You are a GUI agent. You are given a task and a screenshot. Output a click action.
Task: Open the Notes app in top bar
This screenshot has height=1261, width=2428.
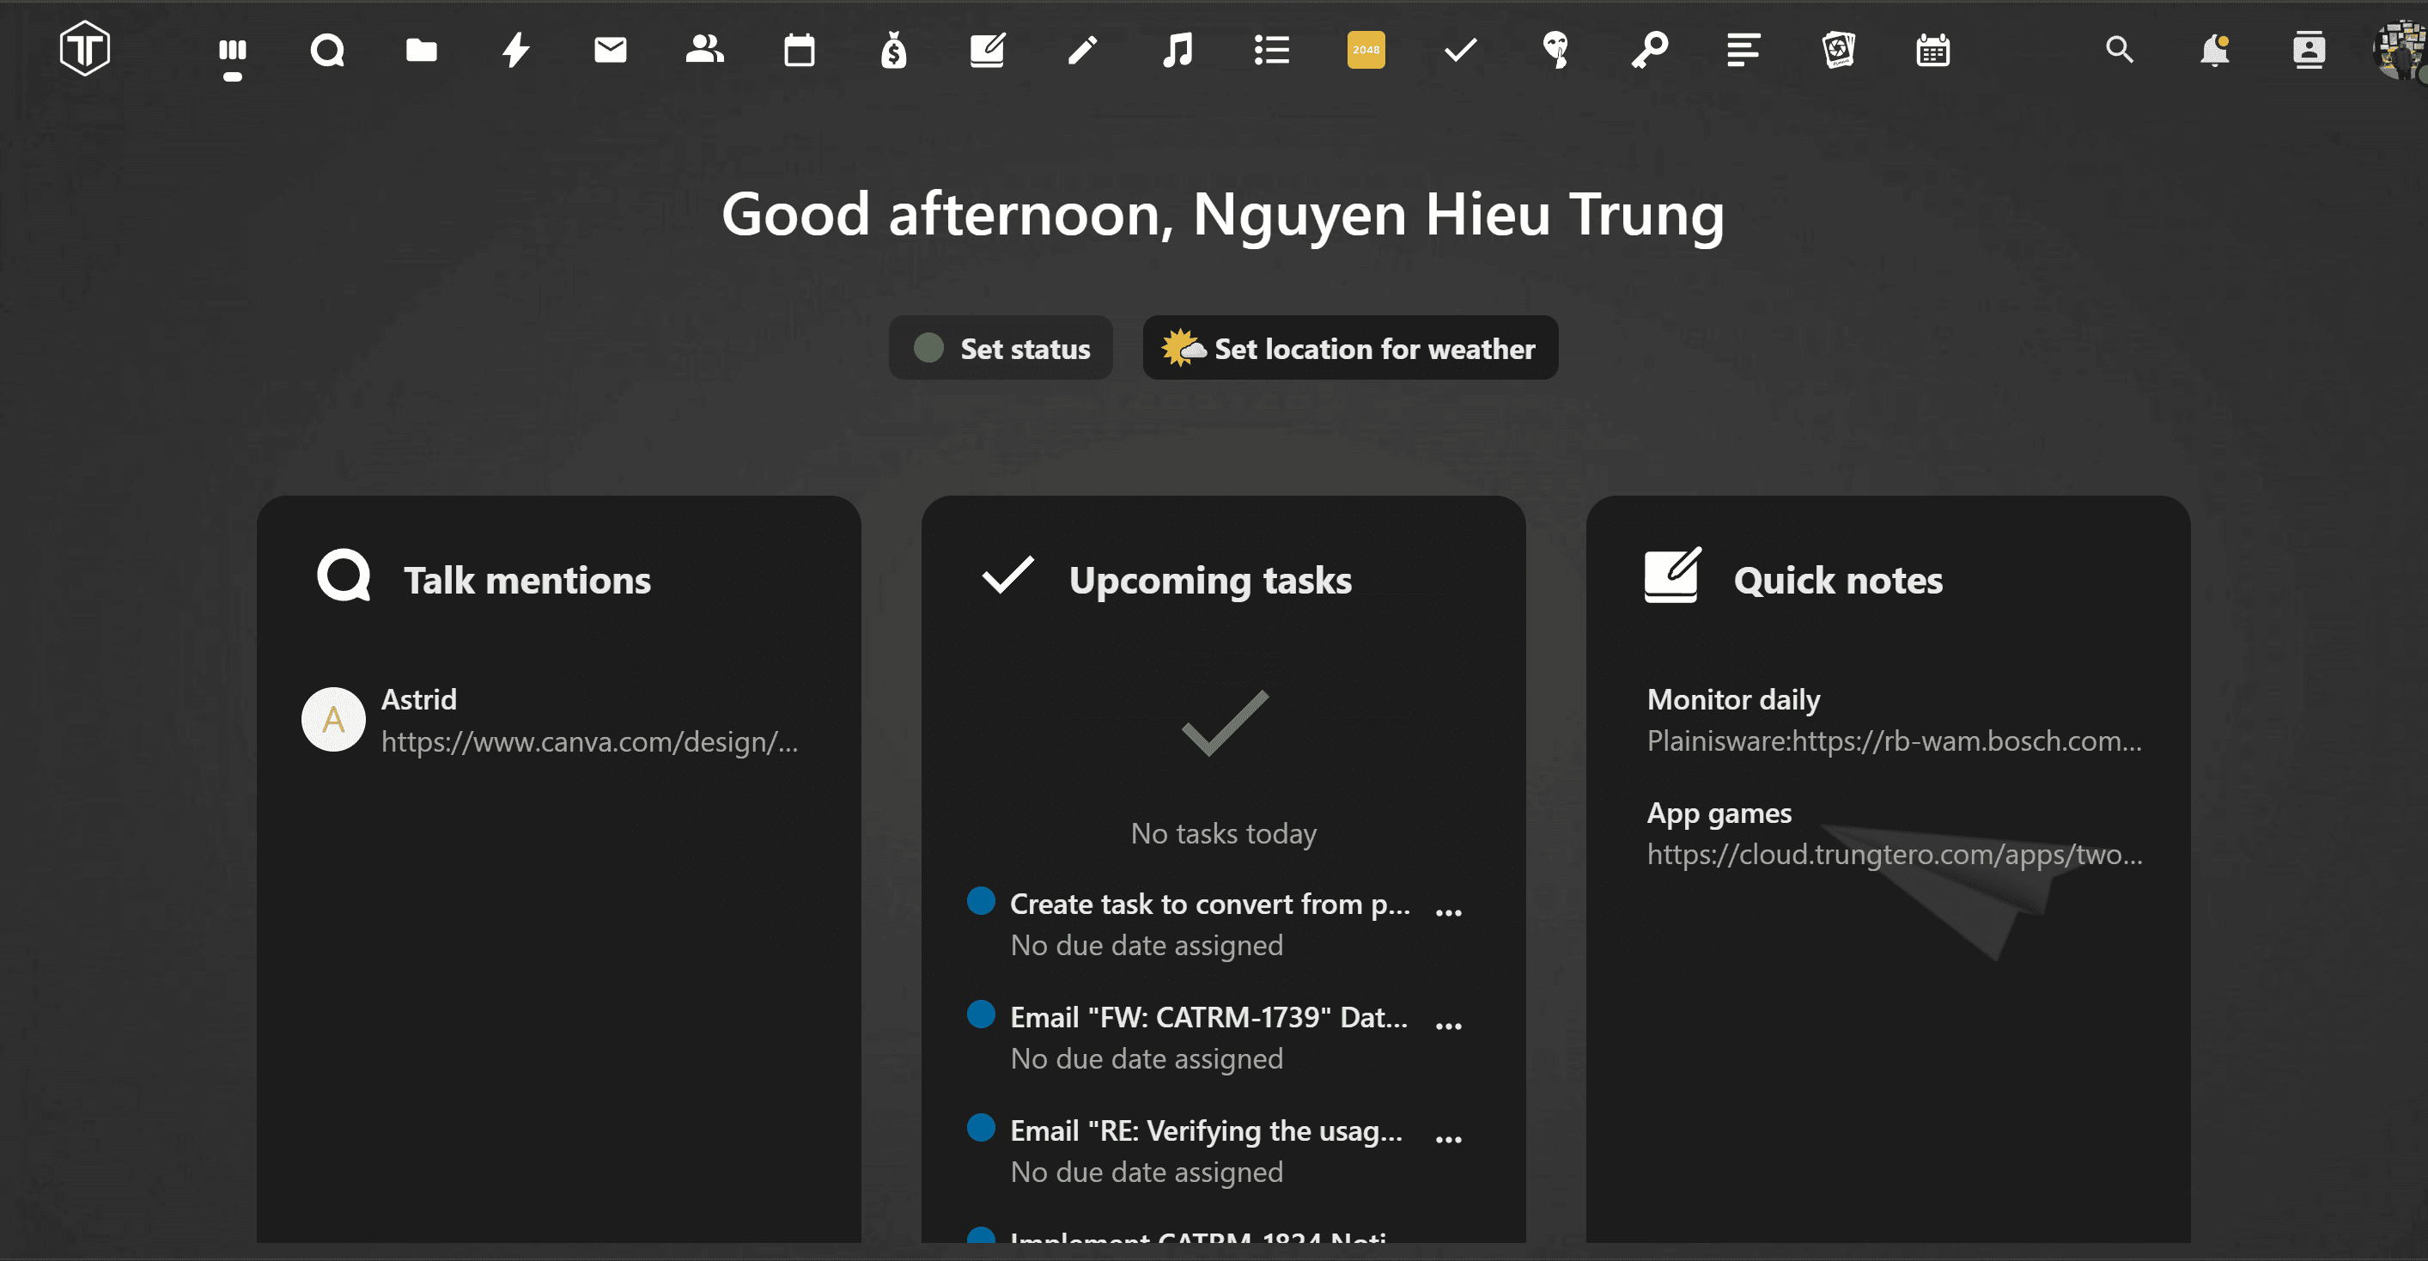(988, 50)
